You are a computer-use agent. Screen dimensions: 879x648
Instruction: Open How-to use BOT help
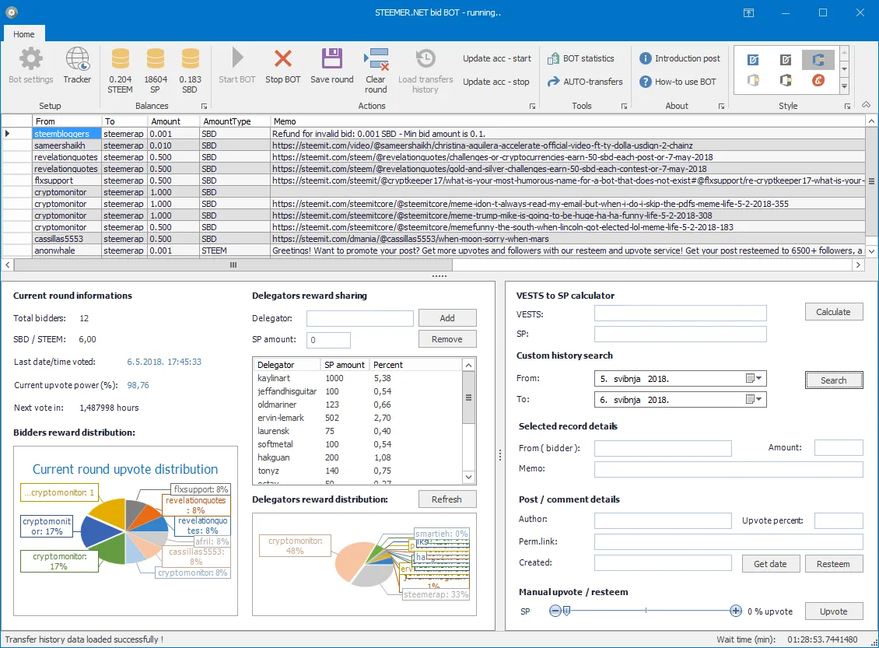click(678, 81)
